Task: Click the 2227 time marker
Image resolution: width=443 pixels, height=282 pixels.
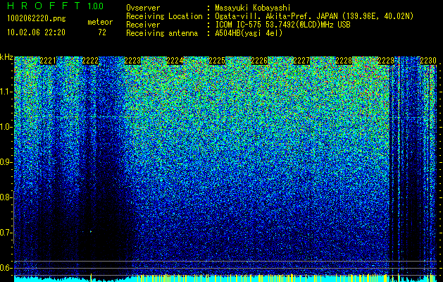Action: (301, 61)
